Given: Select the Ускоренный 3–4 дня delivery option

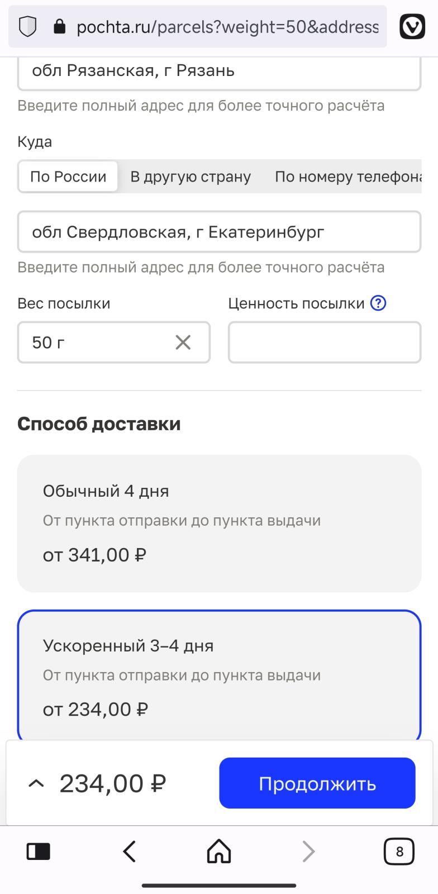Looking at the screenshot, I should coord(219,676).
